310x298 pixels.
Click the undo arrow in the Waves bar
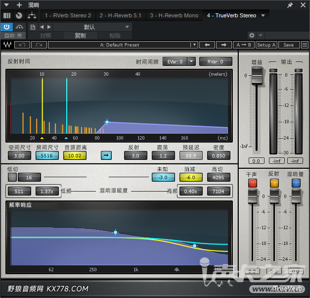coord(22,45)
